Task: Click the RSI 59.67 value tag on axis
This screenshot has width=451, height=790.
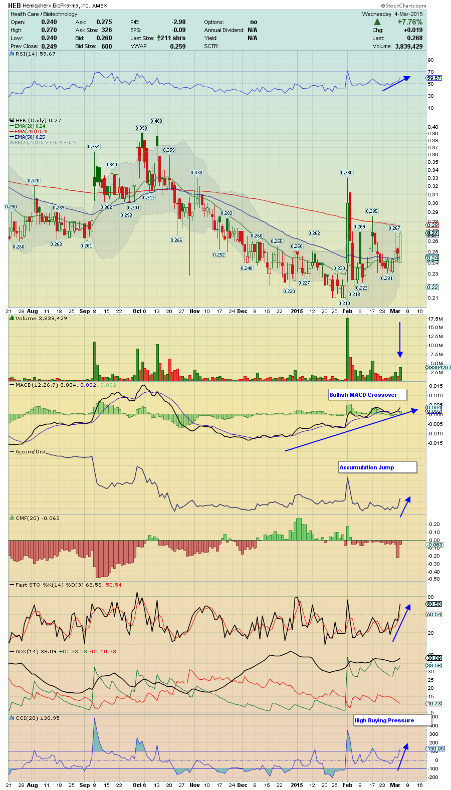Action: click(434, 78)
